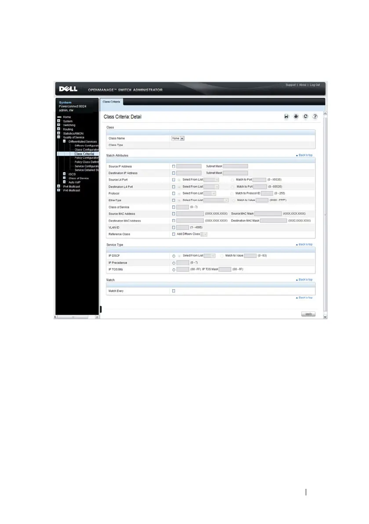369x524 pixels.
Task: Click the navigation pane horizontal scrollbar
Action: point(76,317)
